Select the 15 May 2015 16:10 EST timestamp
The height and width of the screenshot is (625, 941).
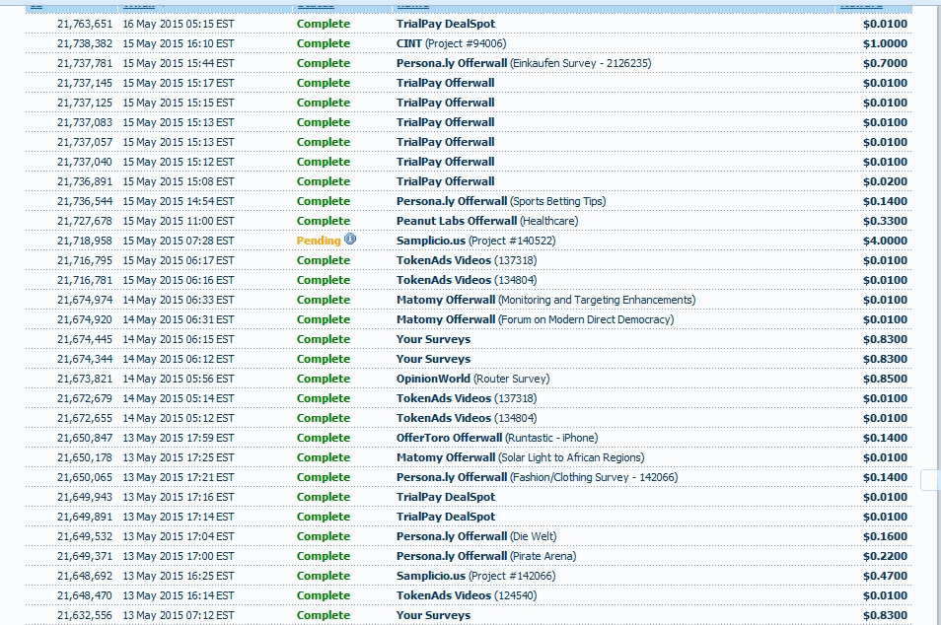[179, 43]
